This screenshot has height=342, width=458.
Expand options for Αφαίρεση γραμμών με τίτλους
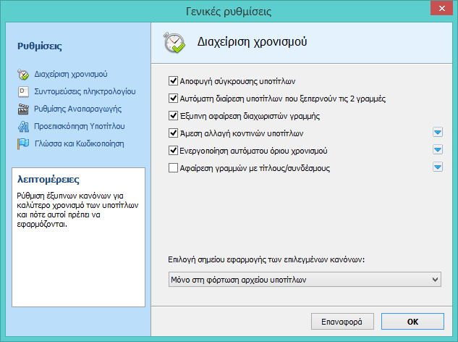(437, 167)
